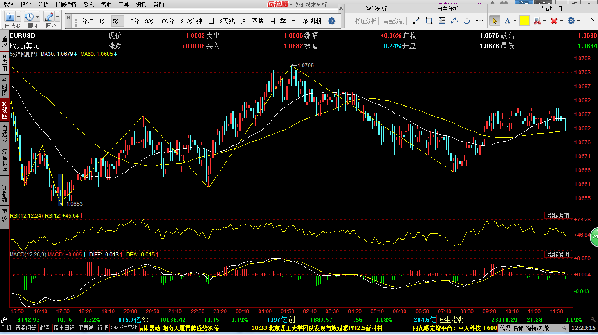The width and height of the screenshot is (598, 335).
Task: Toggle the selected 5分 period
Action: (117, 21)
